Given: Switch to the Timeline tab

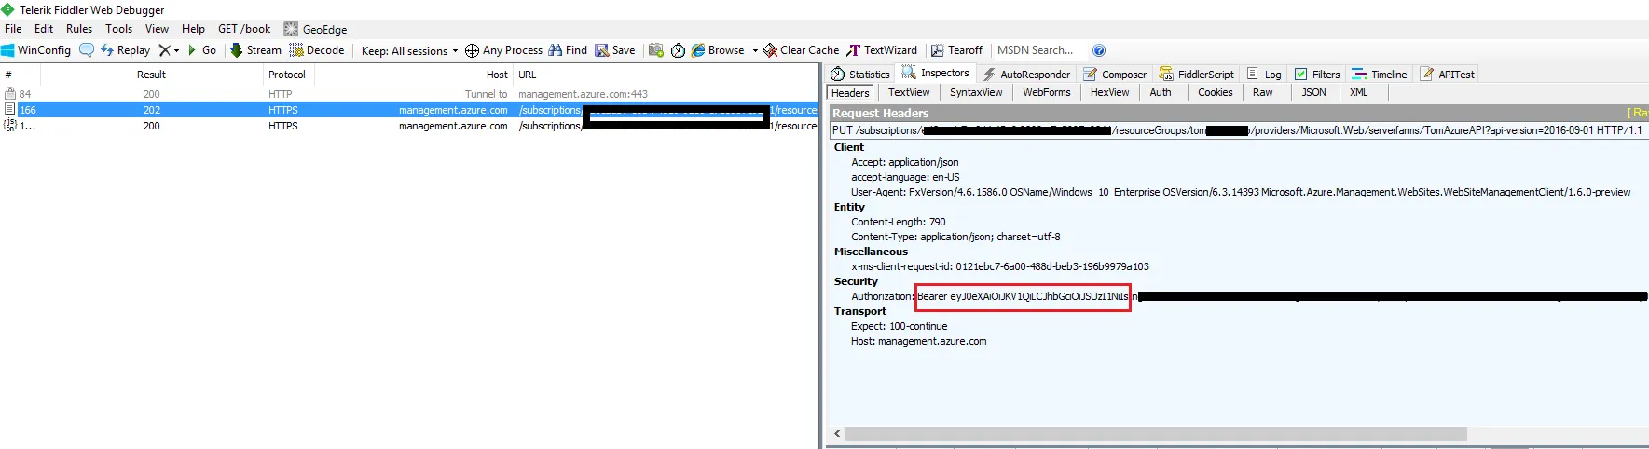Looking at the screenshot, I should click(1380, 75).
